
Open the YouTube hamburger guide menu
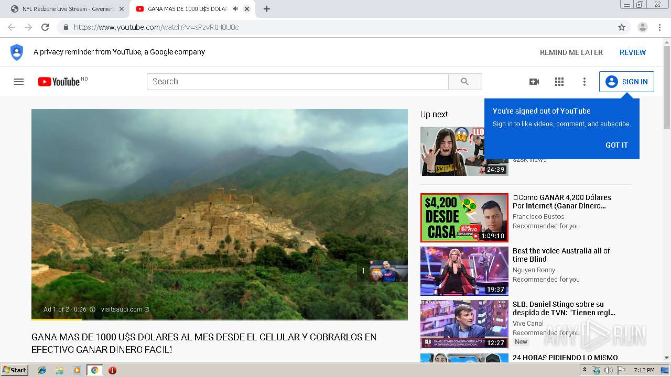point(19,82)
